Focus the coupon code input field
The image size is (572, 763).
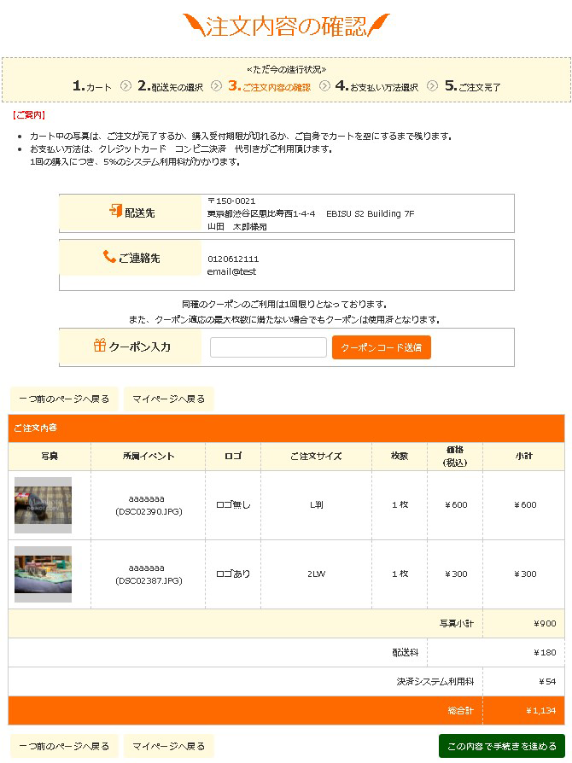[268, 347]
